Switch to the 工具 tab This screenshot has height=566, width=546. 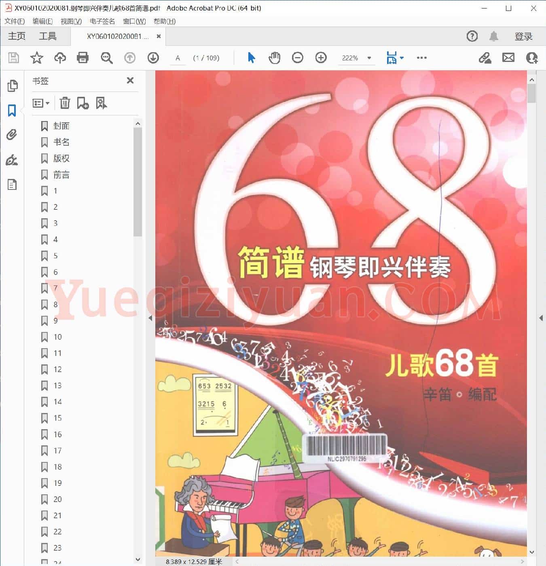point(48,36)
